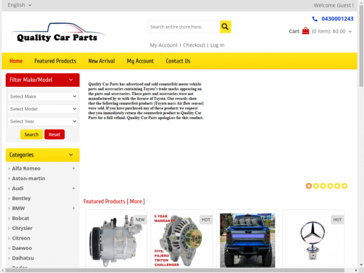Select the fifth slider dot
The height and width of the screenshot is (273, 364).
point(337,186)
